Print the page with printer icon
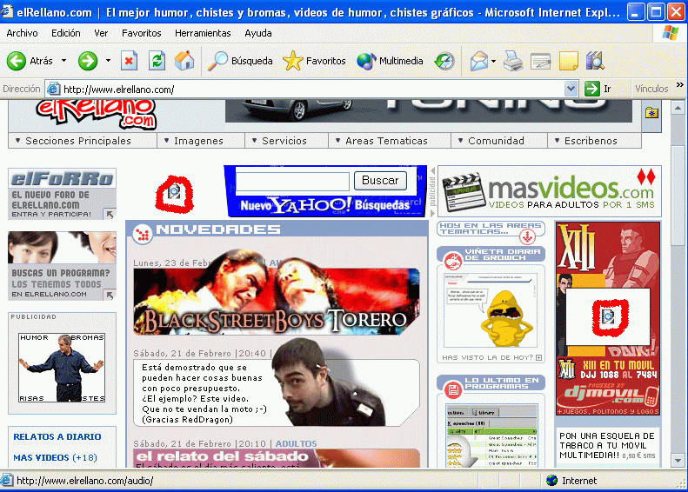Viewport: 688px width, 492px height. pos(512,61)
